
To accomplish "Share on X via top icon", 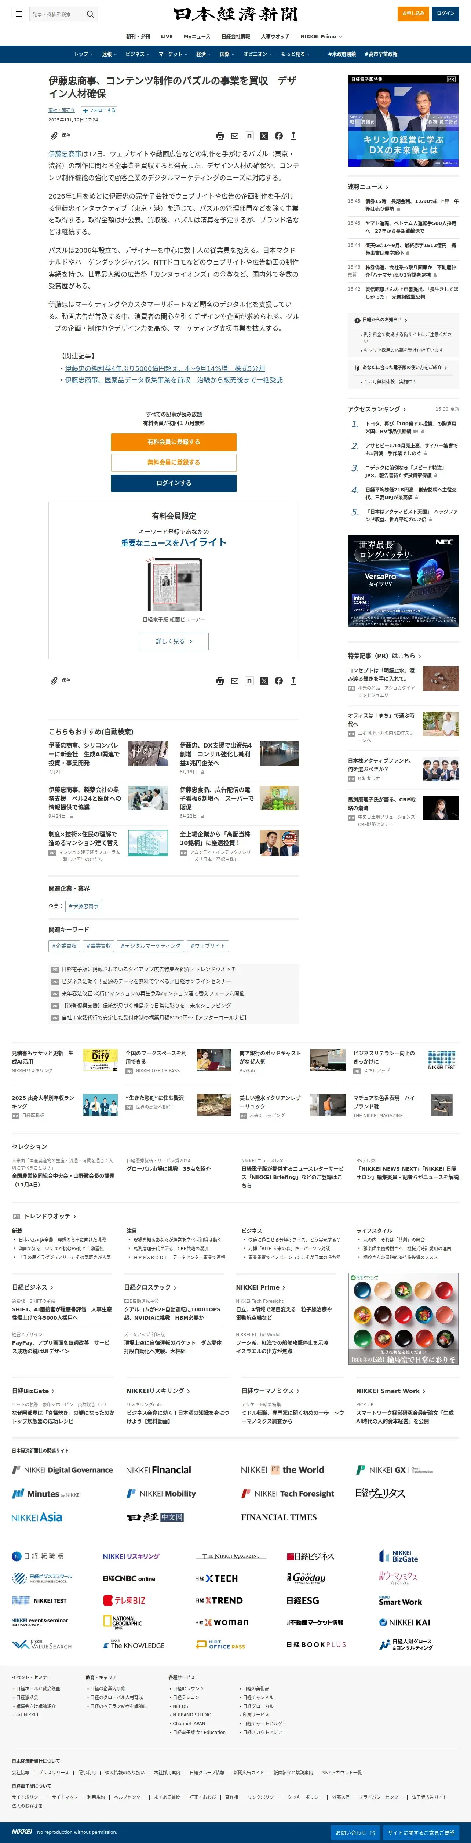I will 264,136.
